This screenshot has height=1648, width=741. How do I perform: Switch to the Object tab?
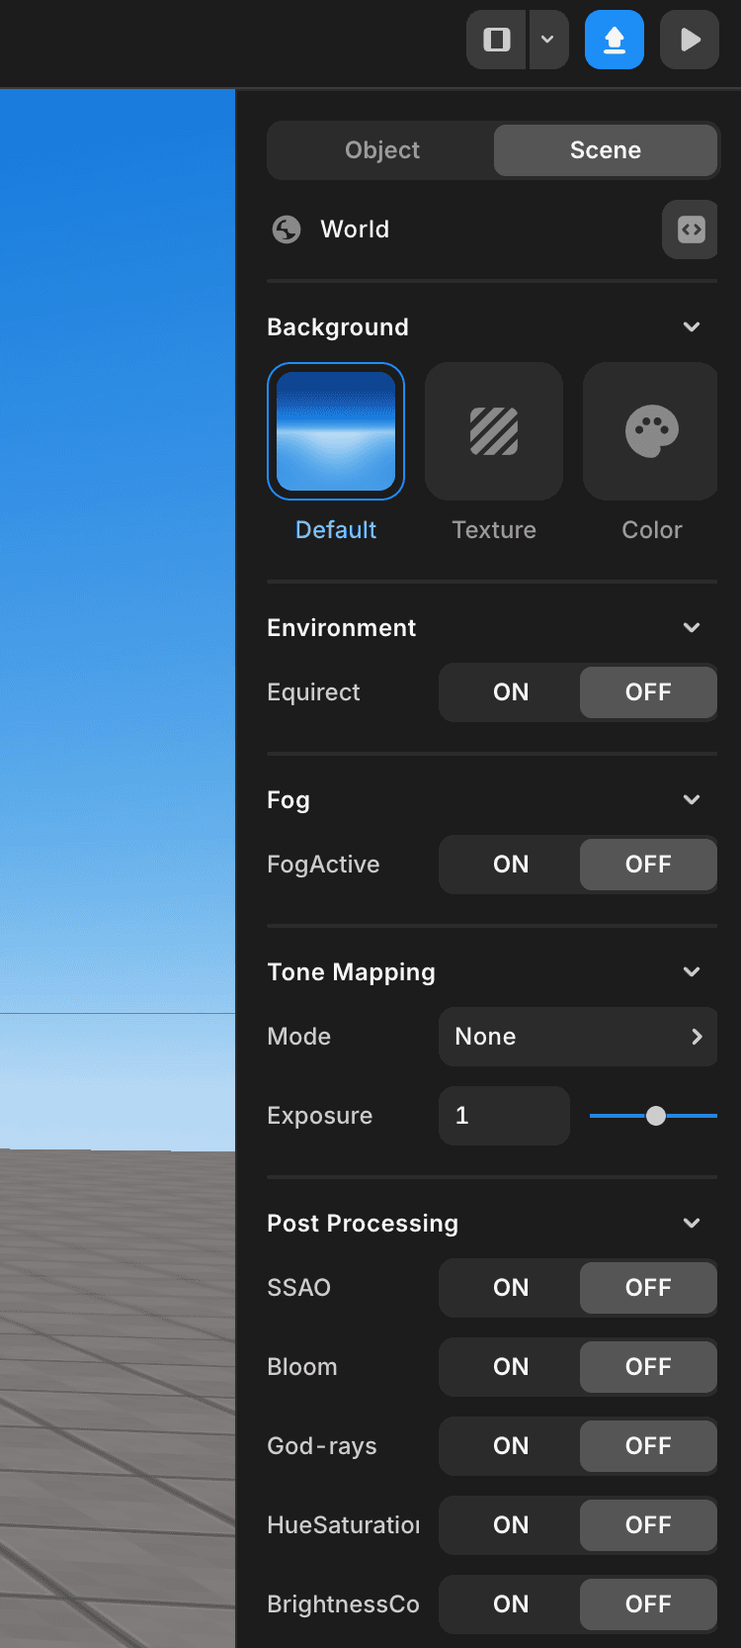(x=382, y=150)
